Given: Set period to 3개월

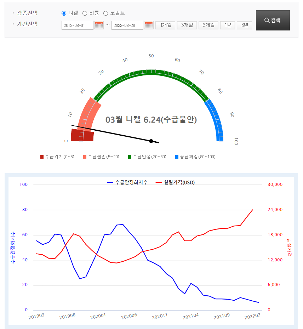Looking at the screenshot, I should 187,25.
